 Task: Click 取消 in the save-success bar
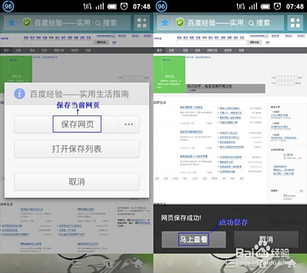click(266, 239)
